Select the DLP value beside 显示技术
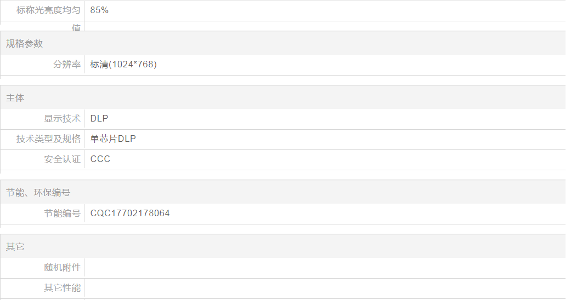571x300 pixels. pyautogui.click(x=99, y=118)
